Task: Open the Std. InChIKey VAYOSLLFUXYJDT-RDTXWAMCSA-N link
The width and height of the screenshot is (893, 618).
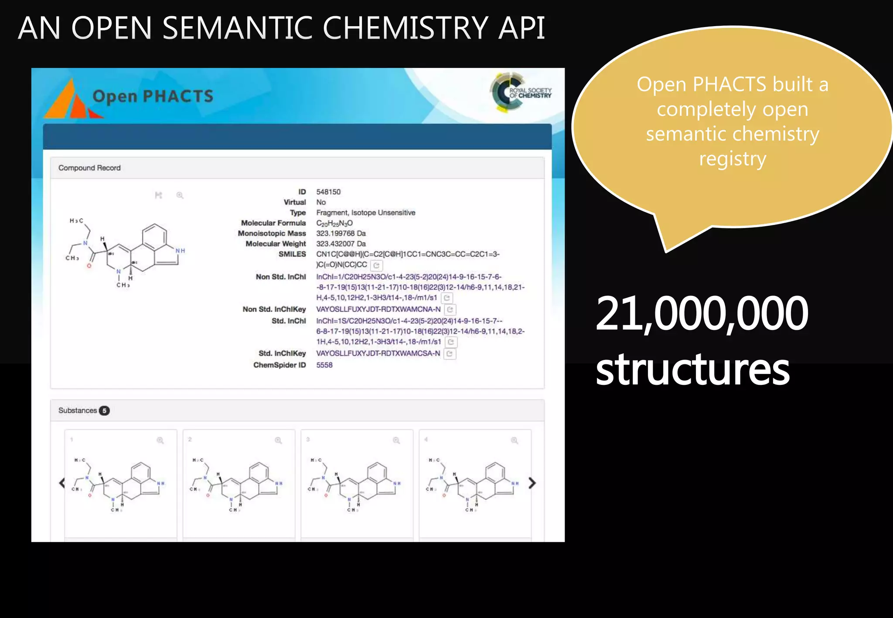Action: [378, 353]
